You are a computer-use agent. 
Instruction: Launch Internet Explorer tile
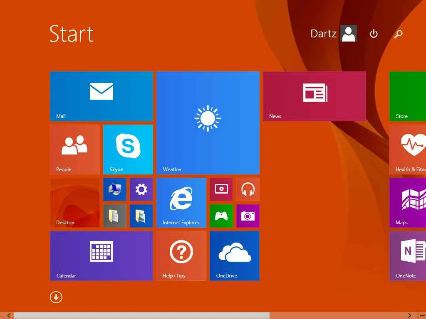(x=181, y=202)
